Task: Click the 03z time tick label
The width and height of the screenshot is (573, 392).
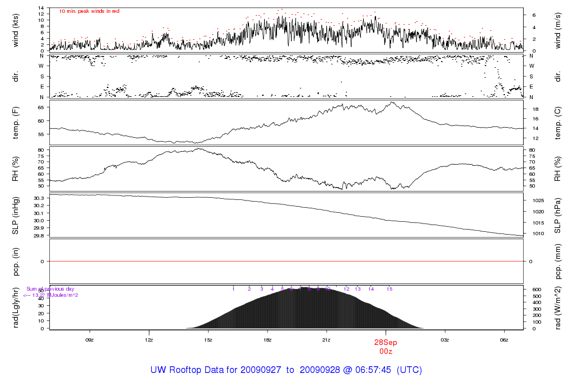Action: click(445, 340)
